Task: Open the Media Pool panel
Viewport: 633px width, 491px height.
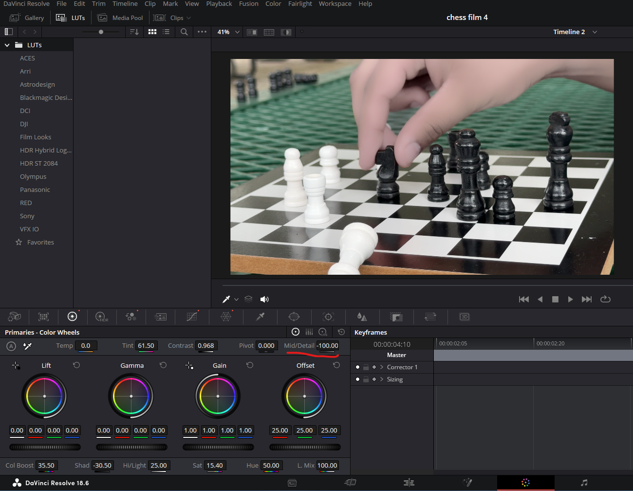Action: click(121, 18)
